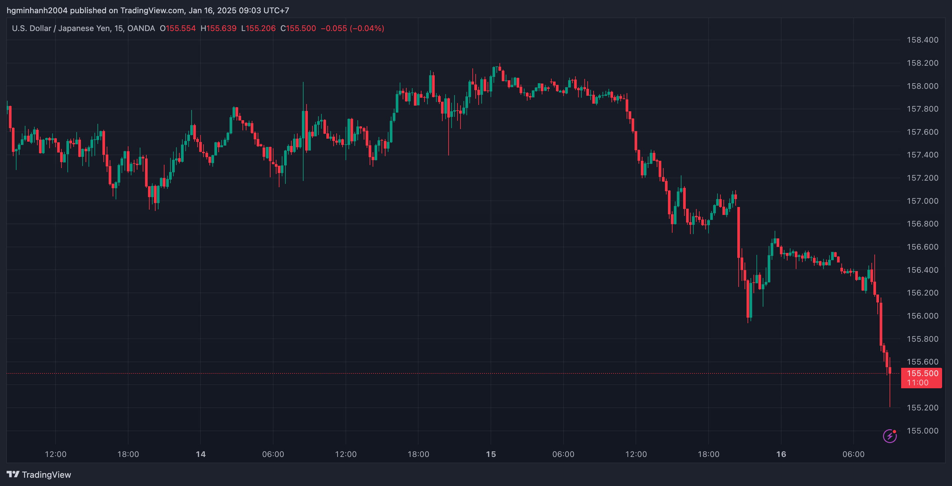Click the 155.600 price axis label
The image size is (952, 486).
(x=922, y=362)
